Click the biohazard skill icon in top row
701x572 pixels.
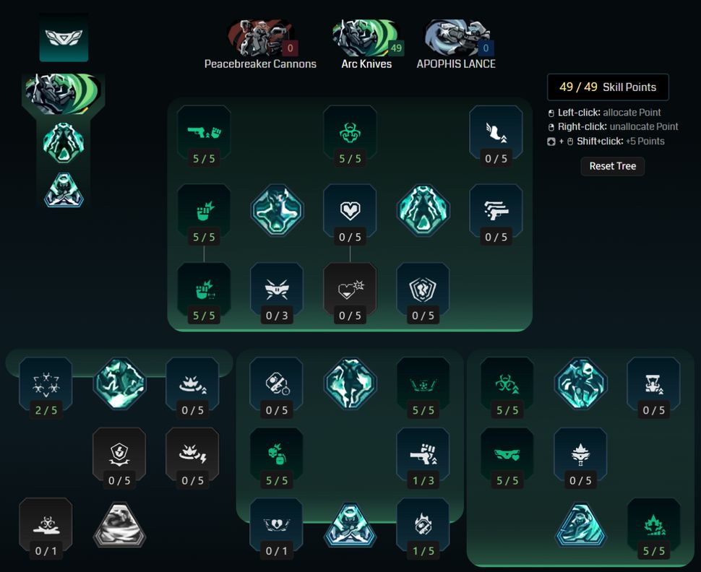click(350, 133)
